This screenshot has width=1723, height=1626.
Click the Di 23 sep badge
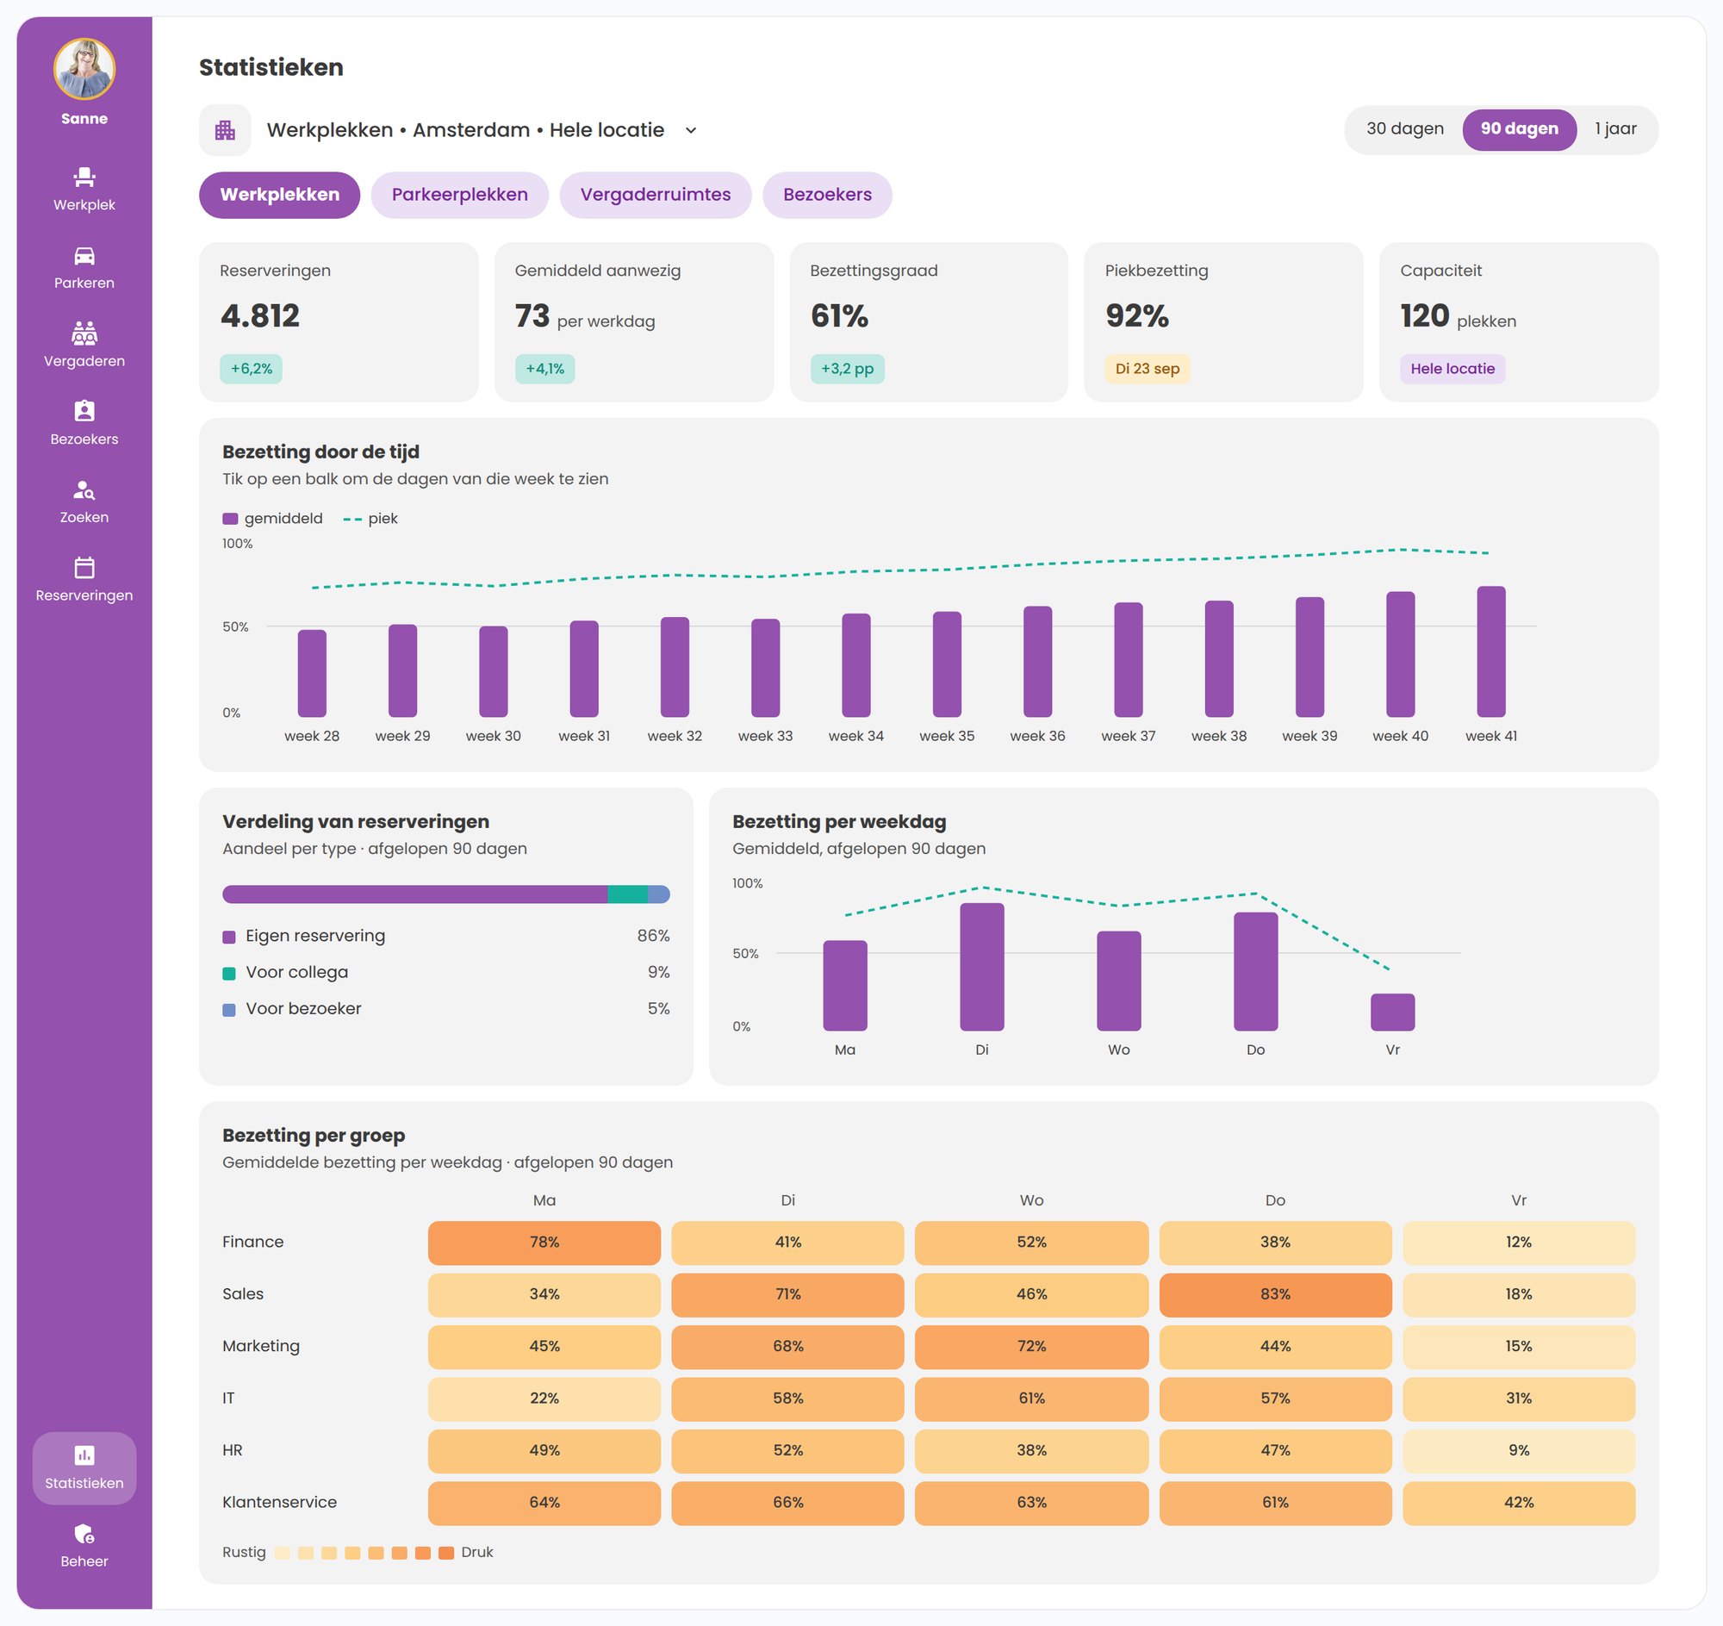pyautogui.click(x=1148, y=369)
